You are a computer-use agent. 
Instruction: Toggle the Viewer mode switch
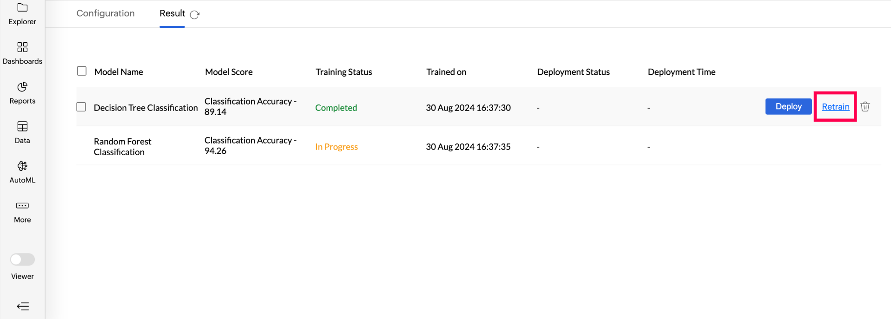[x=22, y=259]
